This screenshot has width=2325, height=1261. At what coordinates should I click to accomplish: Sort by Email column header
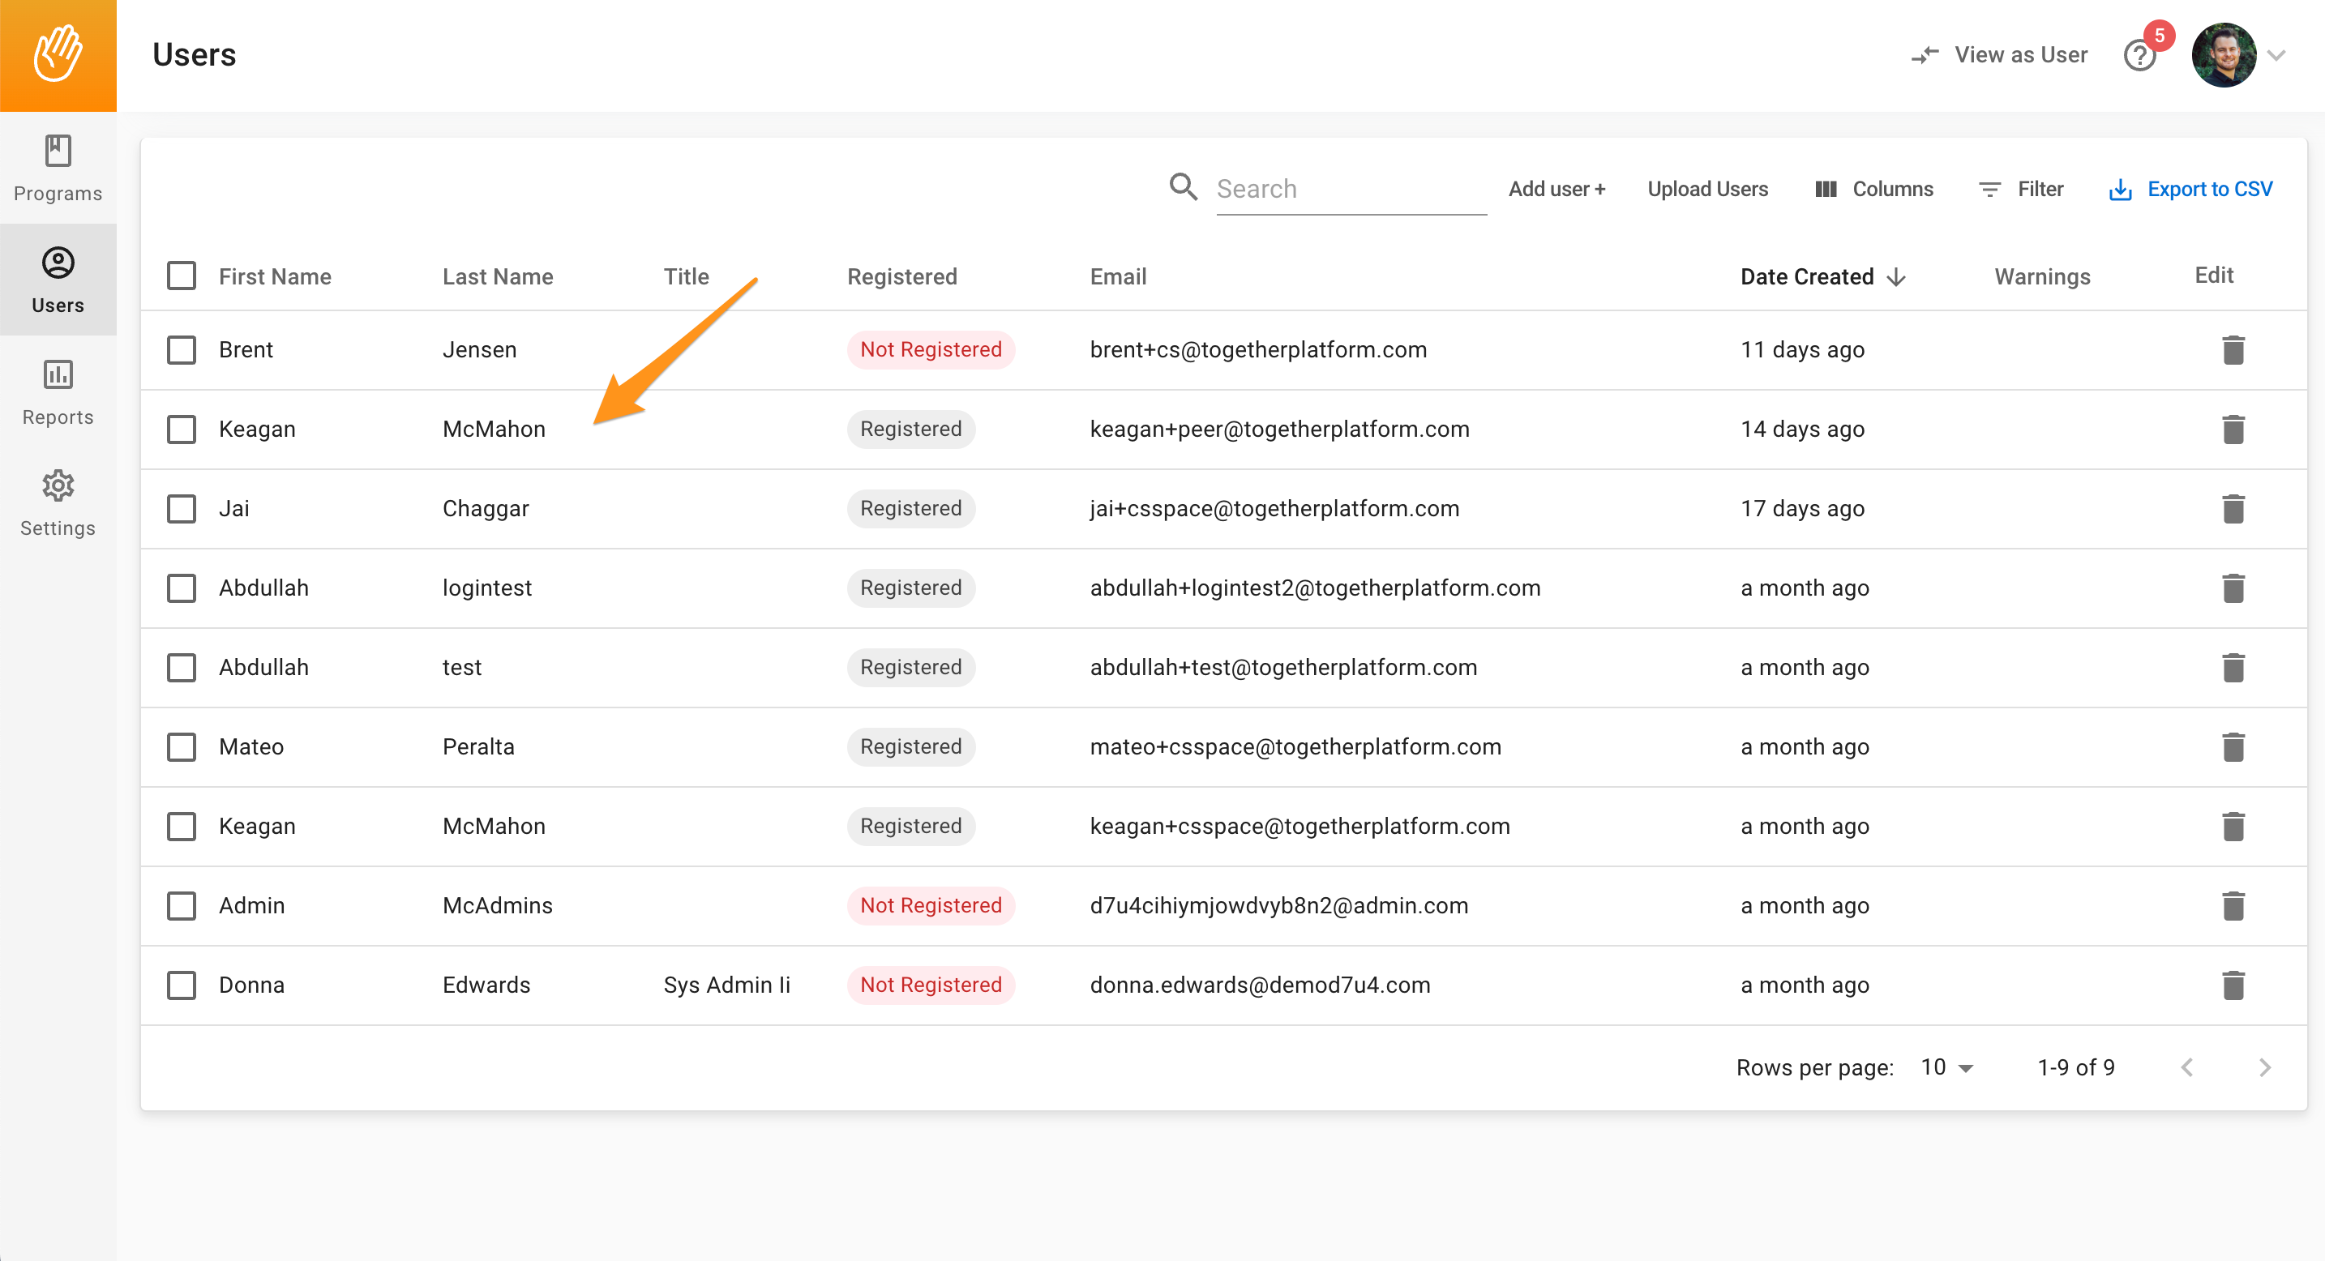tap(1118, 277)
